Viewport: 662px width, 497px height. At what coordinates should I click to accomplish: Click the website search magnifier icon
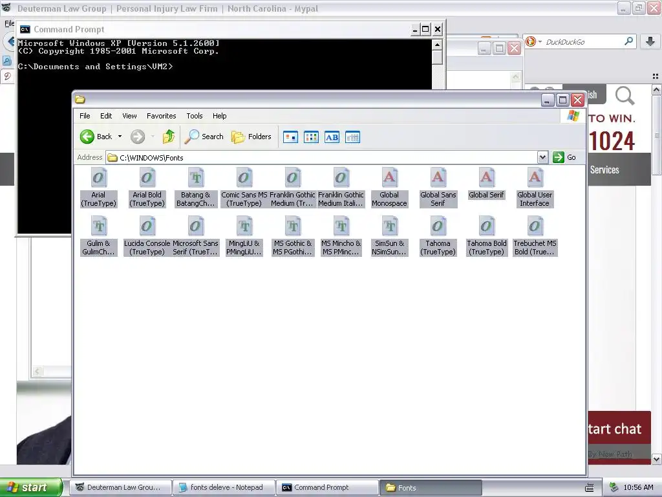pos(625,96)
